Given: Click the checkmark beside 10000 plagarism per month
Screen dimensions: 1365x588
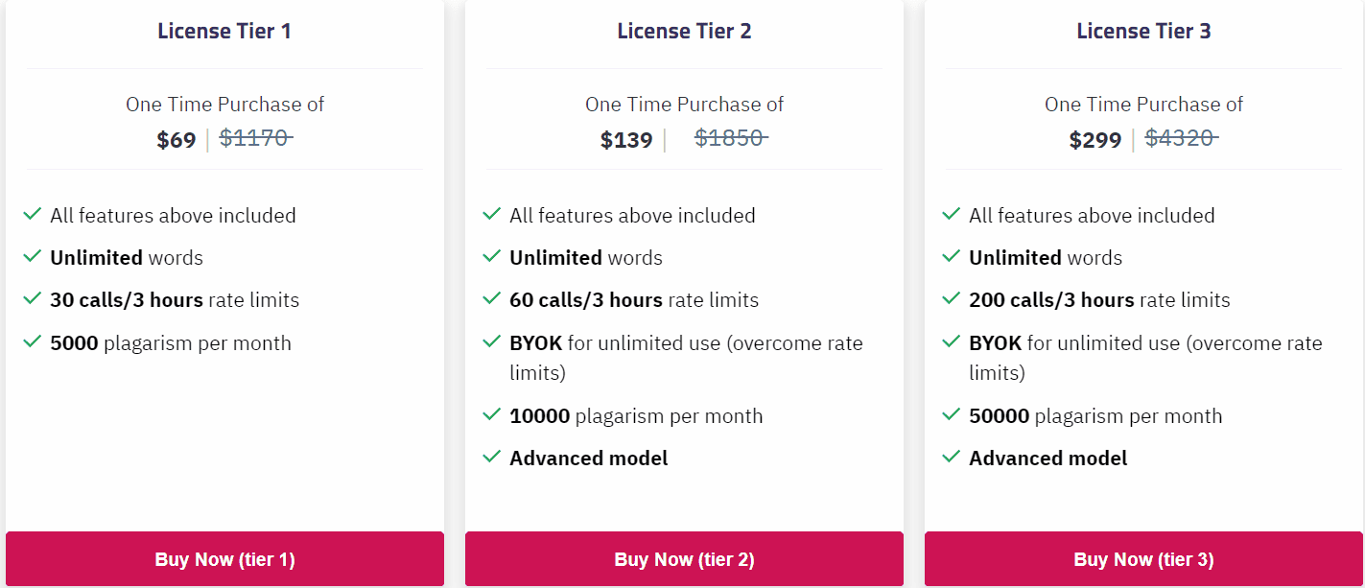Looking at the screenshot, I should (x=491, y=415).
